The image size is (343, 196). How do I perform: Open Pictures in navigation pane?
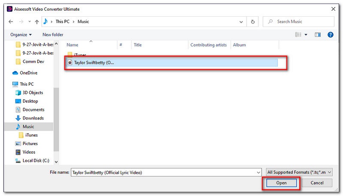pyautogui.click(x=30, y=144)
